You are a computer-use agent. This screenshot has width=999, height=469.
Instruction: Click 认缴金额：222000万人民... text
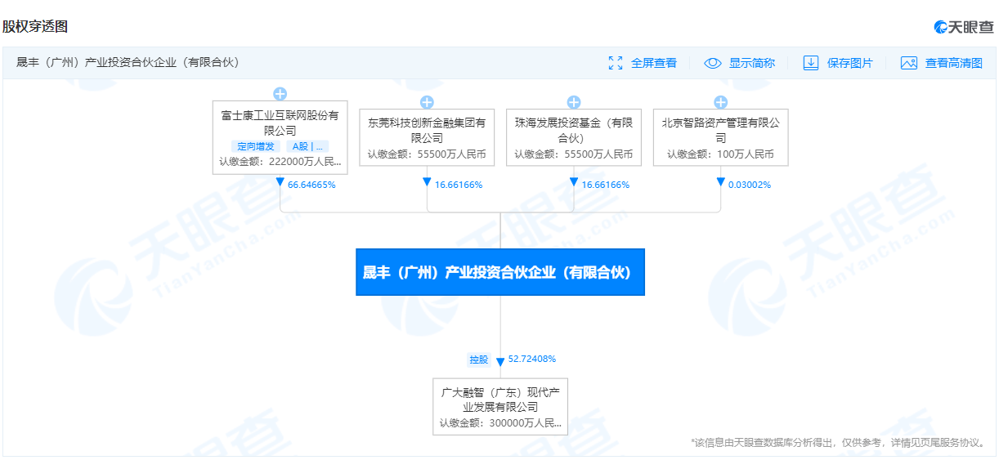280,162
